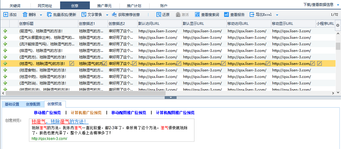Expand the 文字替换 dropdown arrow
Viewport: 341px width, 149px height.
[x=107, y=15]
